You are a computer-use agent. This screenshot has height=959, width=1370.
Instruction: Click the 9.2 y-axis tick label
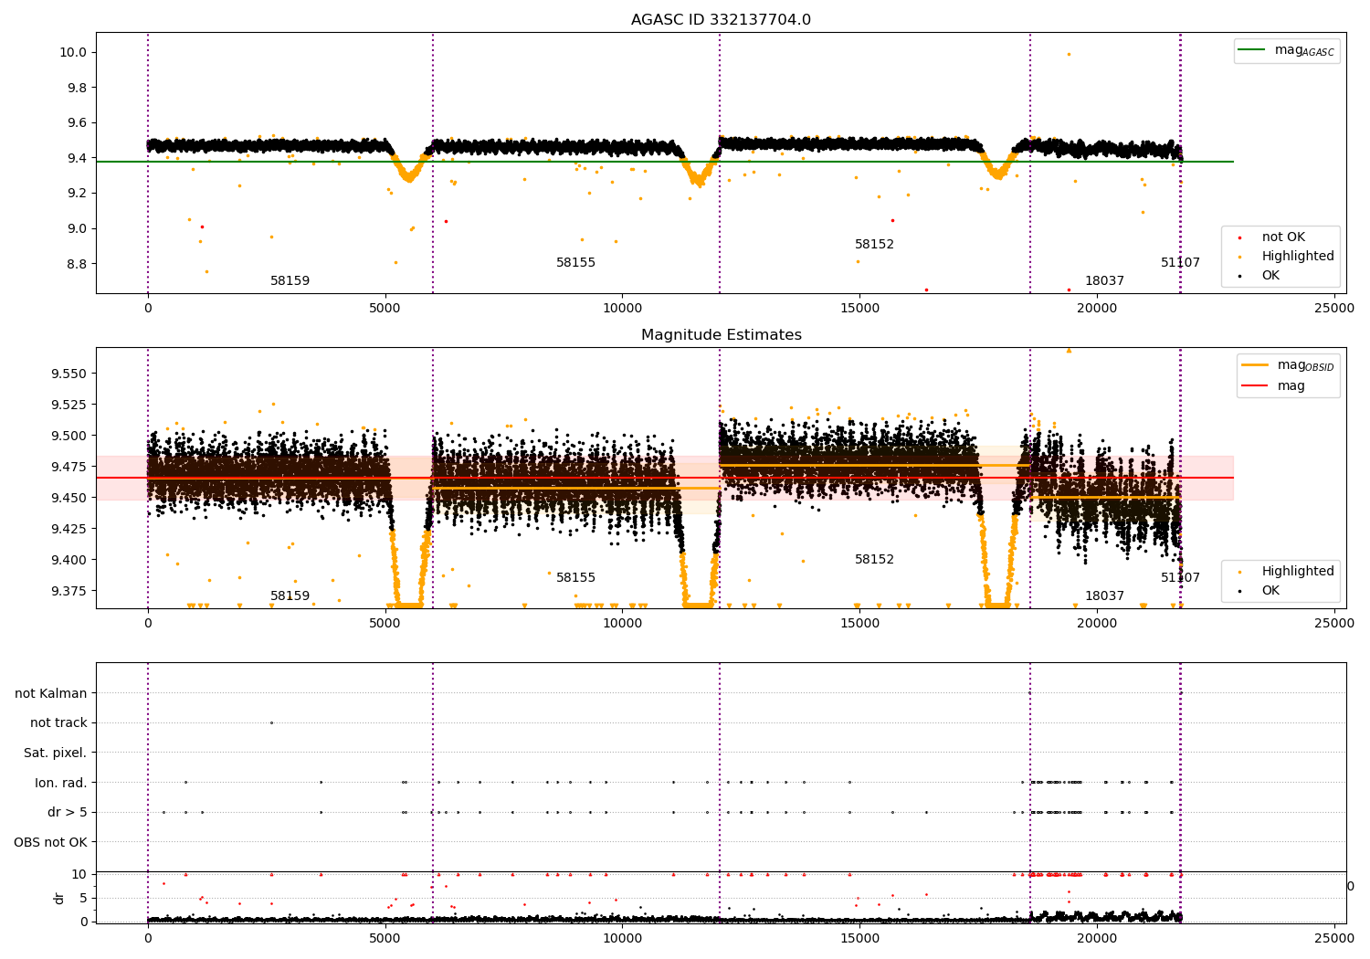coord(77,194)
